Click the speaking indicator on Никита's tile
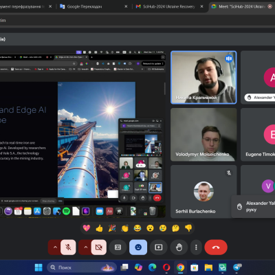This screenshot has width=275, height=275. (x=229, y=58)
